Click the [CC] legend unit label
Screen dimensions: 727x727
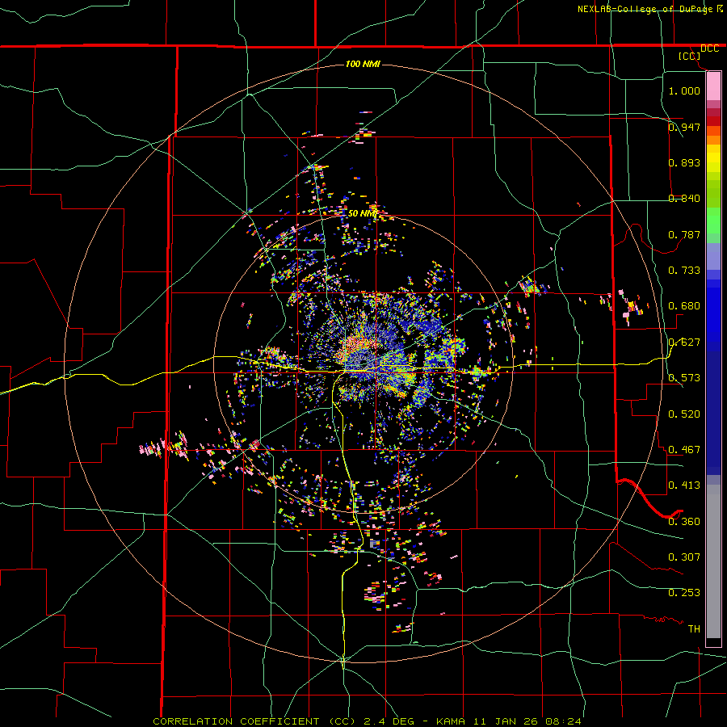690,56
